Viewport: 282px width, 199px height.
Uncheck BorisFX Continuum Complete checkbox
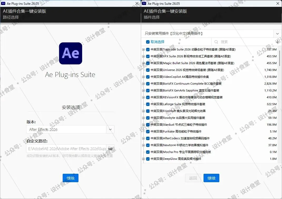[x=148, y=84]
